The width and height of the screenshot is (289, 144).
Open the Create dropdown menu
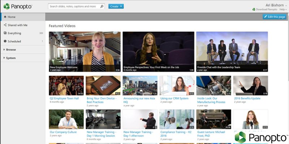[116, 6]
